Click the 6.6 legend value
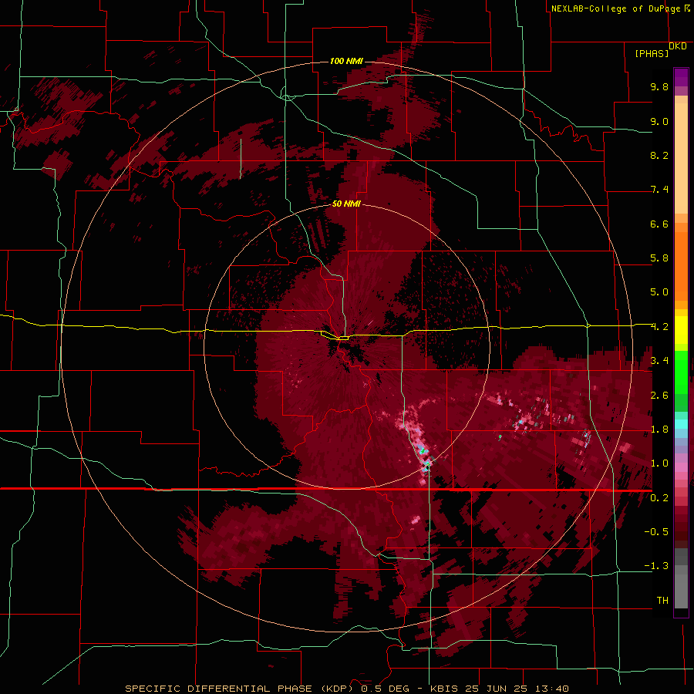The width and height of the screenshot is (694, 694). (659, 224)
